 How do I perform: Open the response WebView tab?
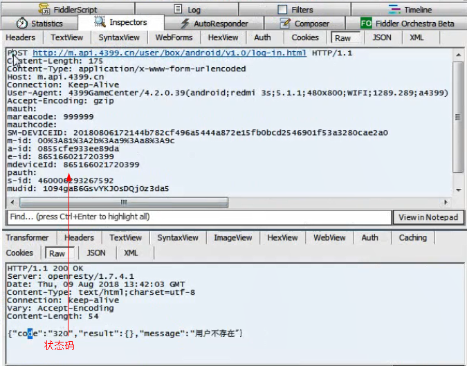329,237
